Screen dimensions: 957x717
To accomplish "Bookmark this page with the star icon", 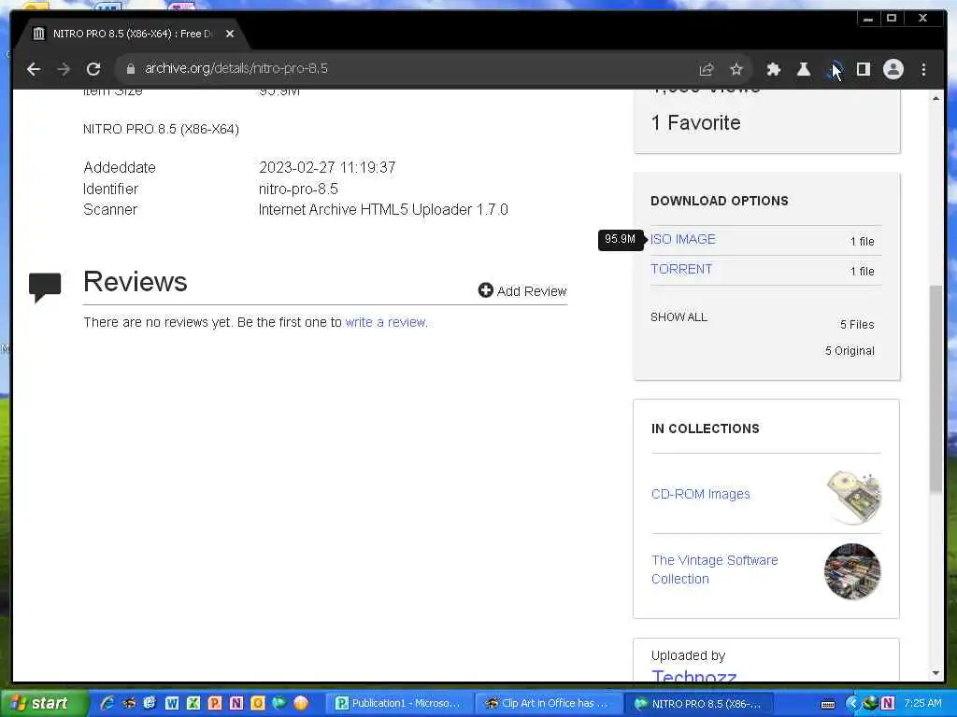I will 736,69.
